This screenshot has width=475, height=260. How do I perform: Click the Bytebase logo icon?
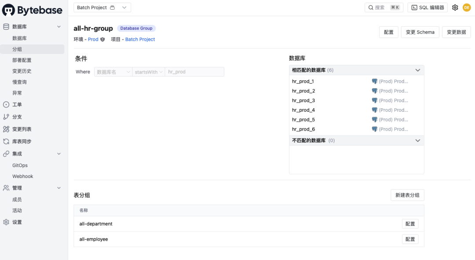pyautogui.click(x=9, y=10)
